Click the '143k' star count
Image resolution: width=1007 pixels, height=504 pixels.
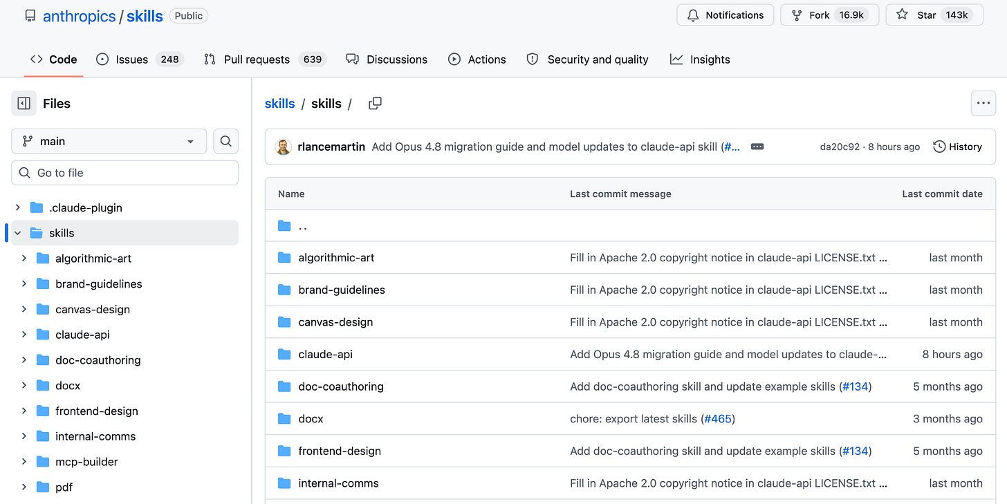[957, 15]
